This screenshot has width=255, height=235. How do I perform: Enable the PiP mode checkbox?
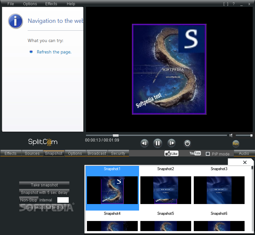208,154
